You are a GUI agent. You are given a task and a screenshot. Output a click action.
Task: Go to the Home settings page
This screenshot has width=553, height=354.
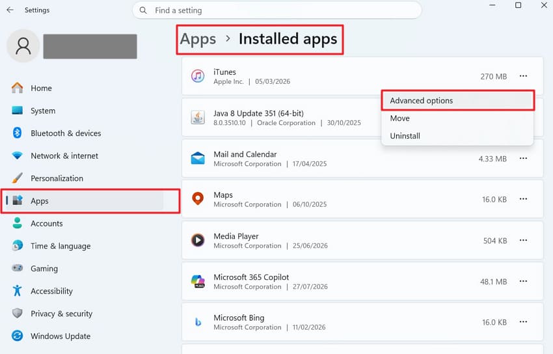click(41, 88)
